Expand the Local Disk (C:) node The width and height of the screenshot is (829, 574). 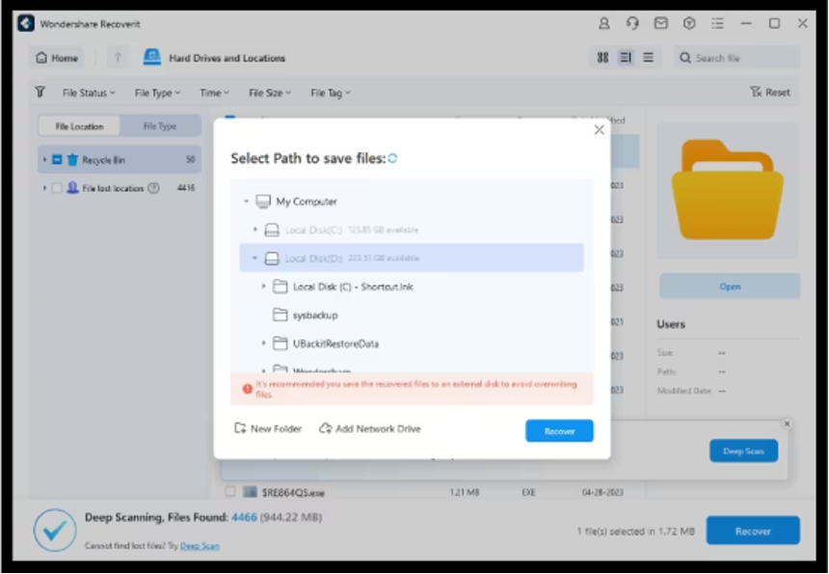[254, 230]
